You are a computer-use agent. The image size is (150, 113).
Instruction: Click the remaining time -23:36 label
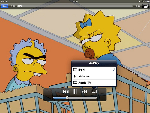(137, 6)
